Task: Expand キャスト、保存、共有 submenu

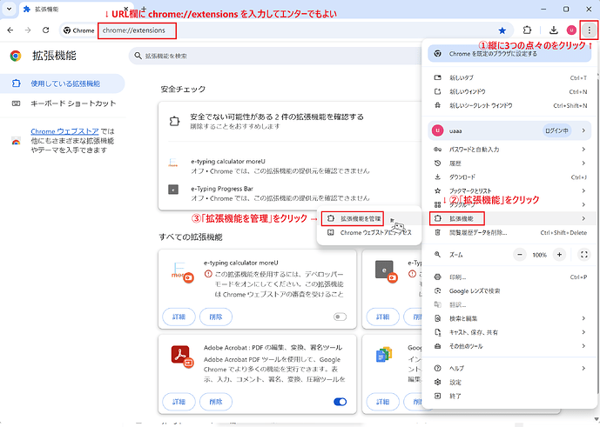Action: tap(509, 332)
